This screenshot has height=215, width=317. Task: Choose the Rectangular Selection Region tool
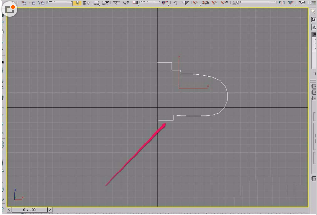click(x=96, y=3)
